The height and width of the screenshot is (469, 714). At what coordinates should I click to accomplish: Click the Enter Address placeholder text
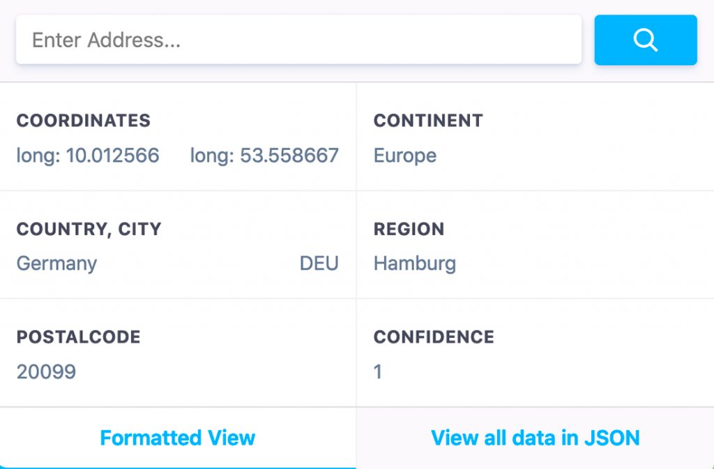pos(106,40)
